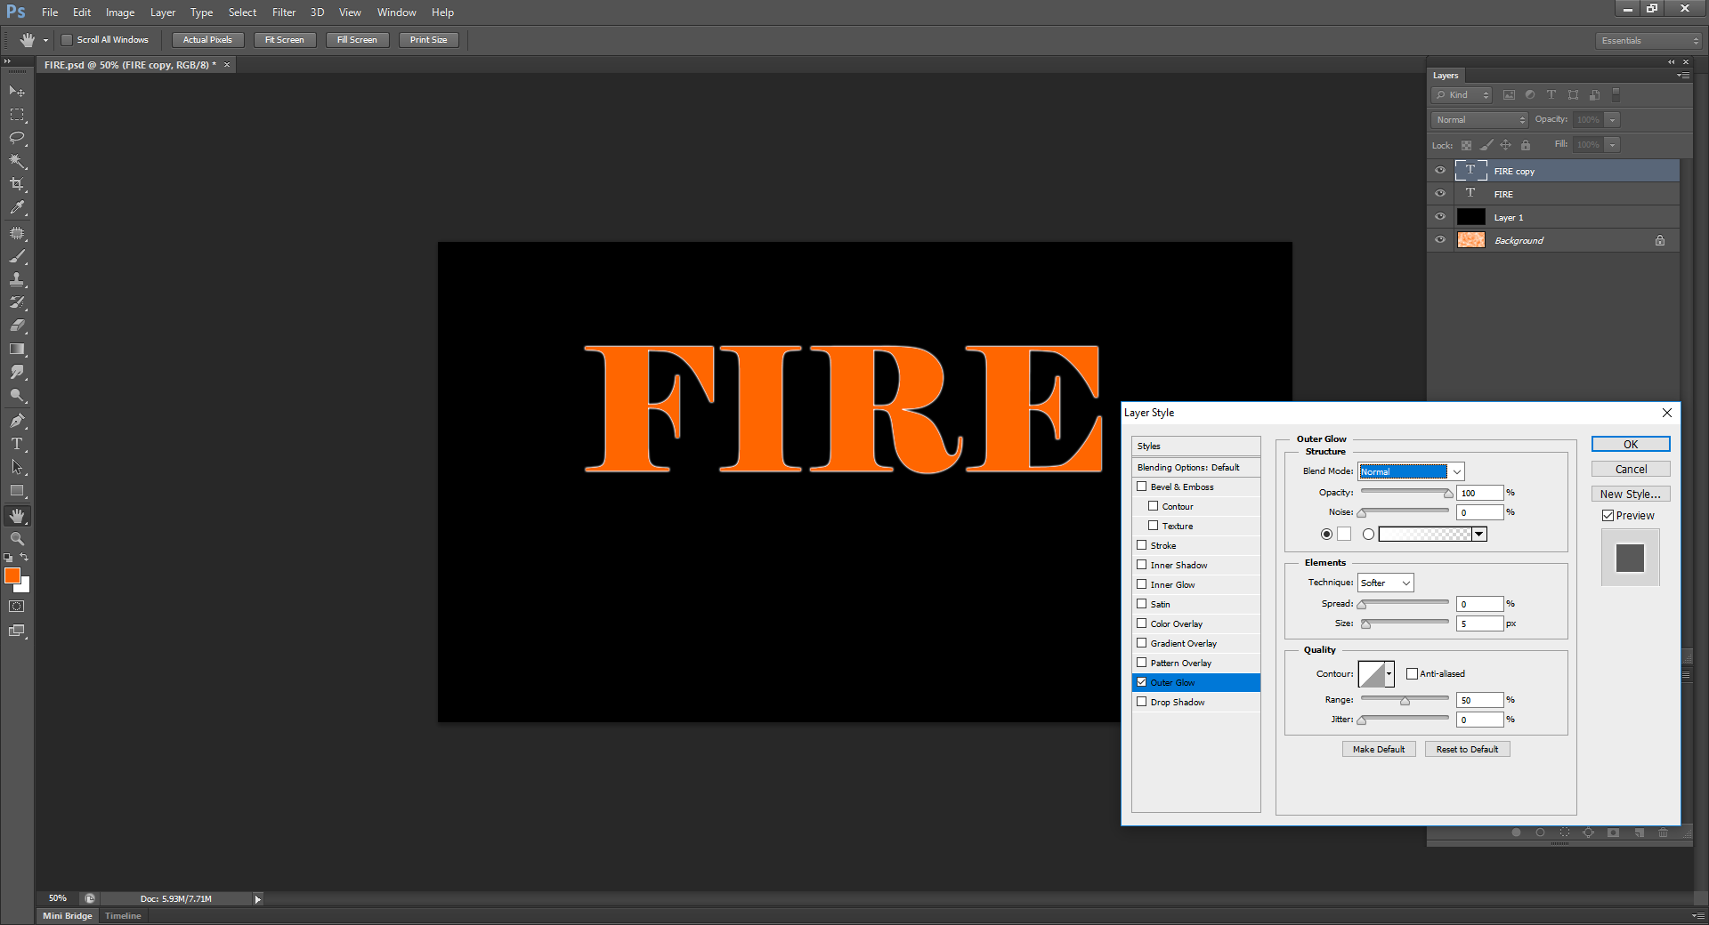Screen dimensions: 1709x925
Task: Select the FIRE.psd document tab
Action: pos(130,65)
